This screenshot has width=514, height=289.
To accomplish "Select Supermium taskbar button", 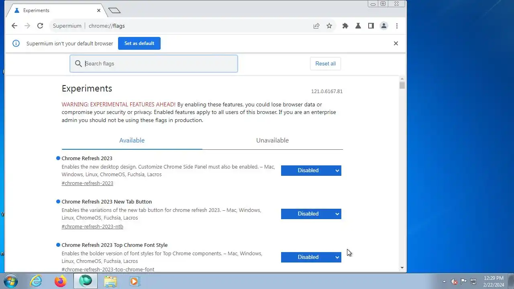I will pos(85,281).
